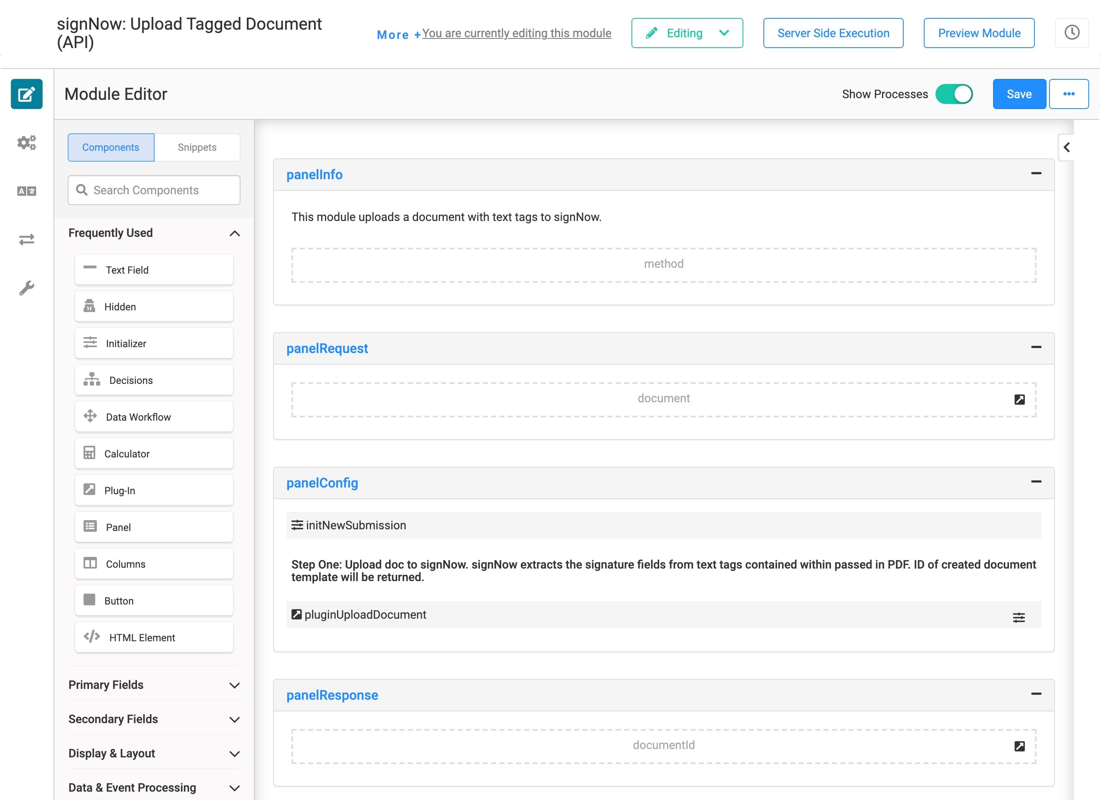Click the HTML Element code icon
Viewport: 1100px width, 800px height.
pyautogui.click(x=92, y=637)
